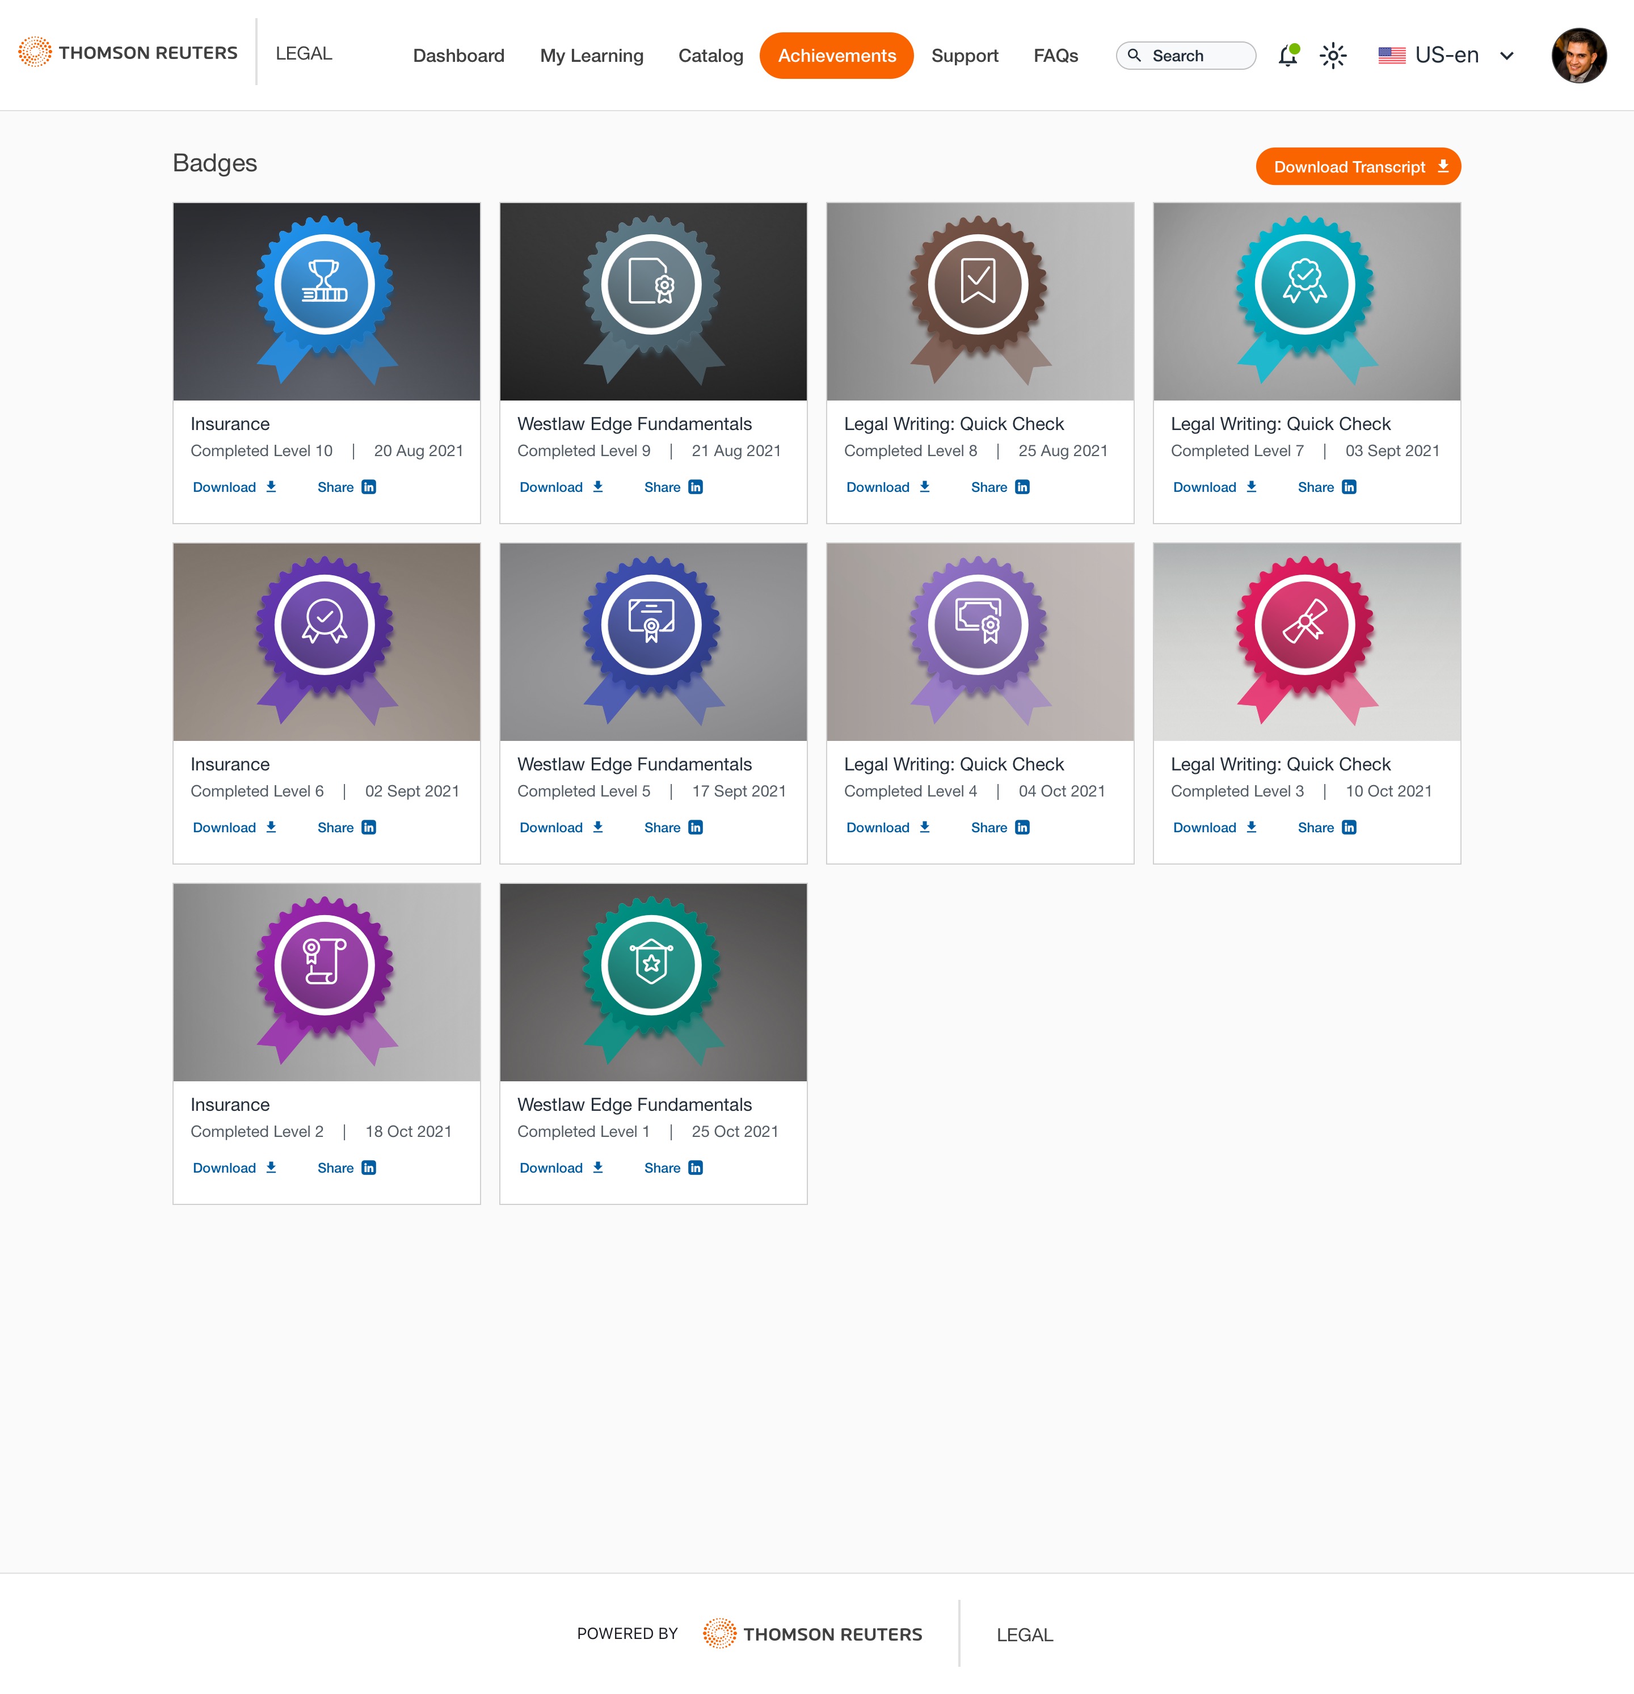1634x1694 pixels.
Task: Share Legal Writing Level 8 on LinkedIn
Action: (x=1000, y=487)
